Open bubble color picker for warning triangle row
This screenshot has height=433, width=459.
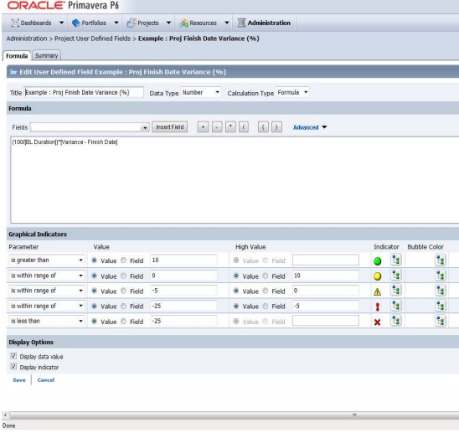(441, 291)
